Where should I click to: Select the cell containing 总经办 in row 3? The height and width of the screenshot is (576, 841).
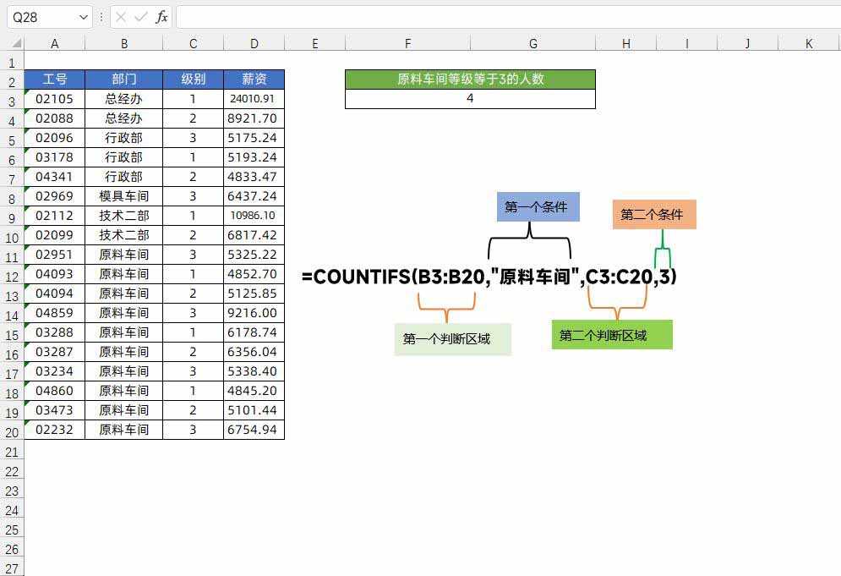tap(123, 98)
